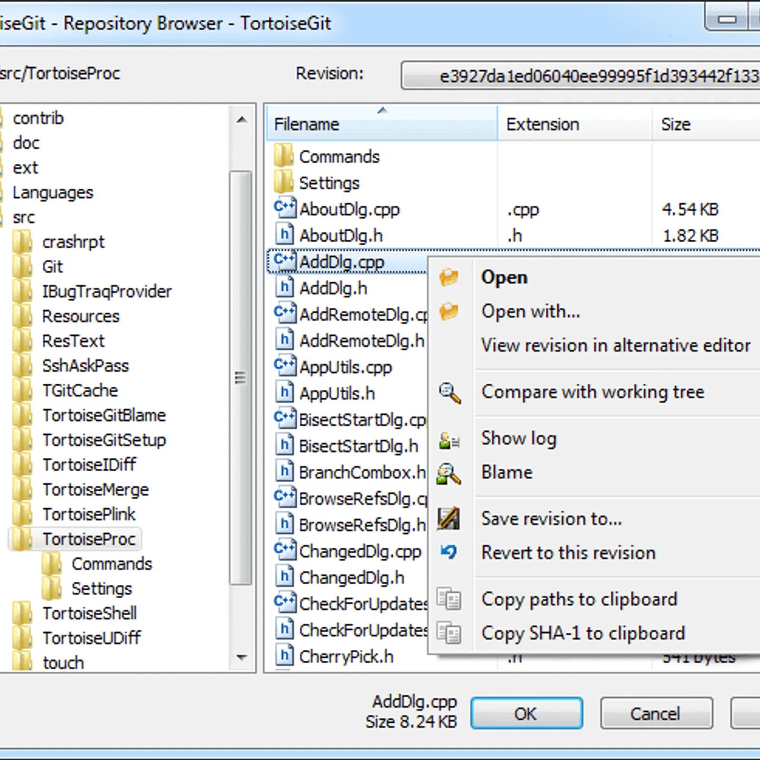
Task: Click the AddDlg.h header file icon
Action: pos(285,287)
